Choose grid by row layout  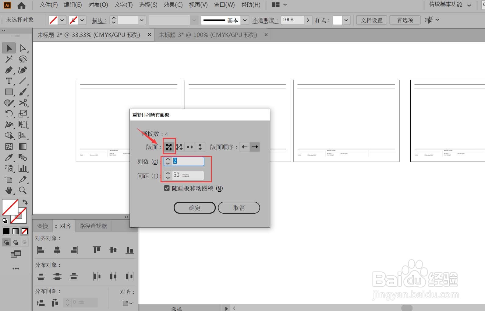[x=169, y=147]
